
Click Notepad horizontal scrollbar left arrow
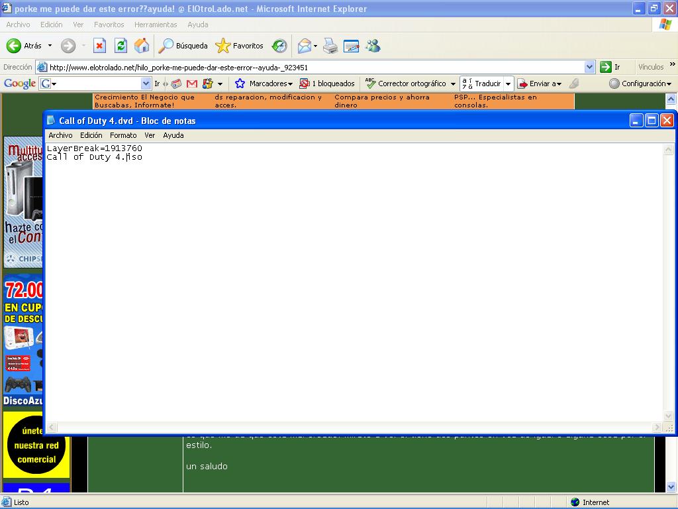(52, 427)
